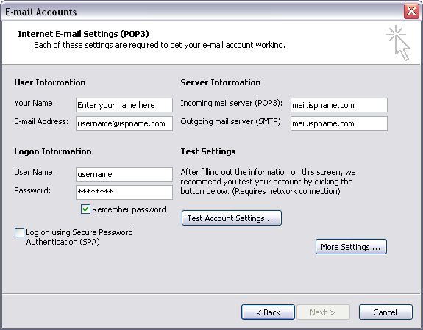Click the Test Account Settings button
The image size is (423, 330).
(x=232, y=218)
